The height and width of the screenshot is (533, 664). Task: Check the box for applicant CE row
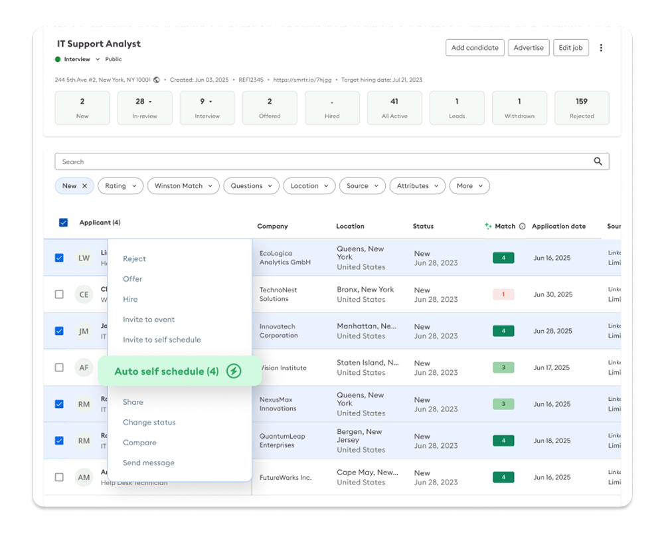[x=59, y=294]
